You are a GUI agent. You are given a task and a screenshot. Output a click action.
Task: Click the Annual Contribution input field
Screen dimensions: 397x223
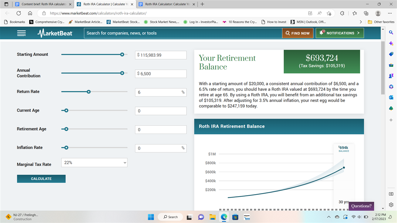click(x=161, y=74)
